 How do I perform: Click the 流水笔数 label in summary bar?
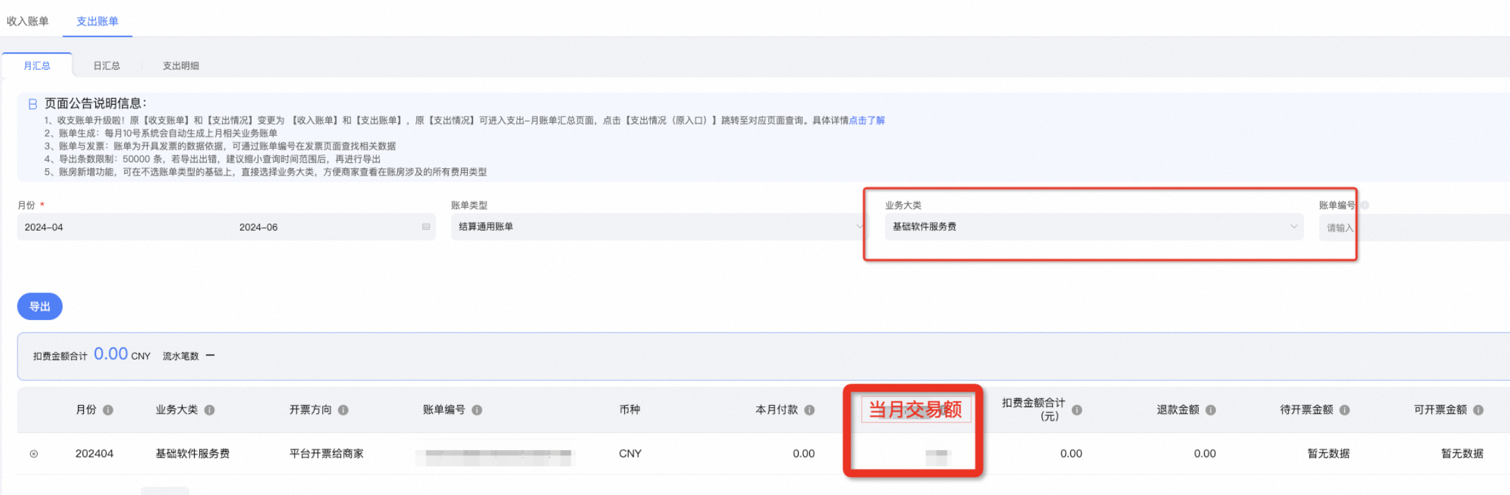click(x=181, y=356)
